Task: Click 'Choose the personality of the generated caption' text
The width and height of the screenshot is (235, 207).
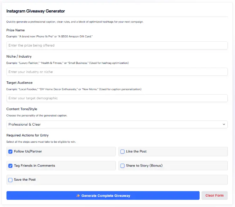Action: click(x=37, y=116)
